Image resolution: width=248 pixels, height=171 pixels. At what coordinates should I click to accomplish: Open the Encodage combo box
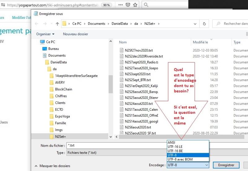coord(188,165)
